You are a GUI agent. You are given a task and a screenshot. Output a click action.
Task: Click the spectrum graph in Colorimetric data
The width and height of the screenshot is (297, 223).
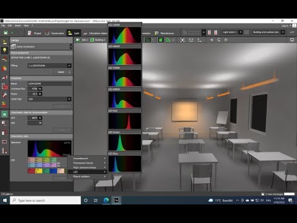tap(49, 149)
